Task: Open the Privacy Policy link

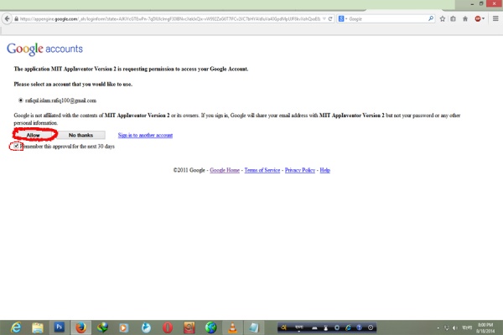Action: [x=300, y=170]
